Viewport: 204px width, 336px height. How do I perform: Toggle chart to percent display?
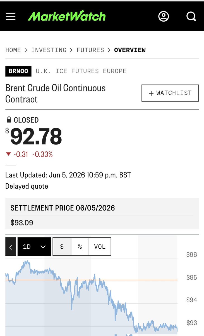point(80,247)
